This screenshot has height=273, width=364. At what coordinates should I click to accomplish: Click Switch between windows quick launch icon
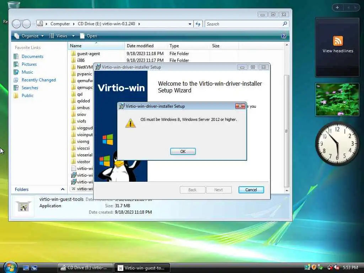pos(34,268)
